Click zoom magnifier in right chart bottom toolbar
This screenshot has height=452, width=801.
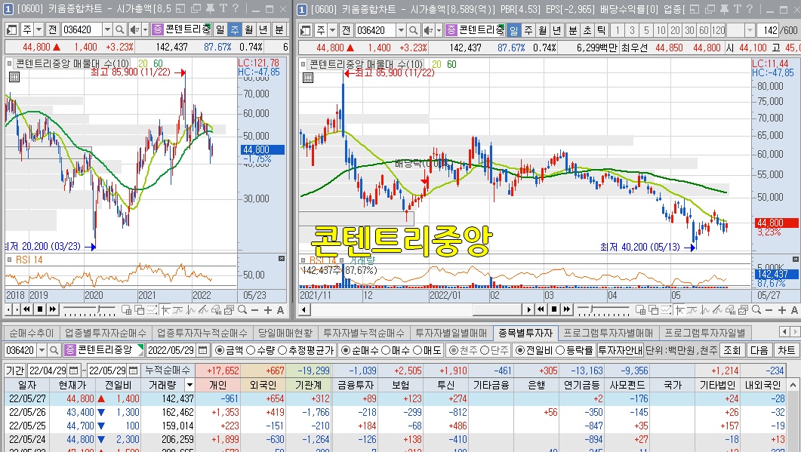756,309
